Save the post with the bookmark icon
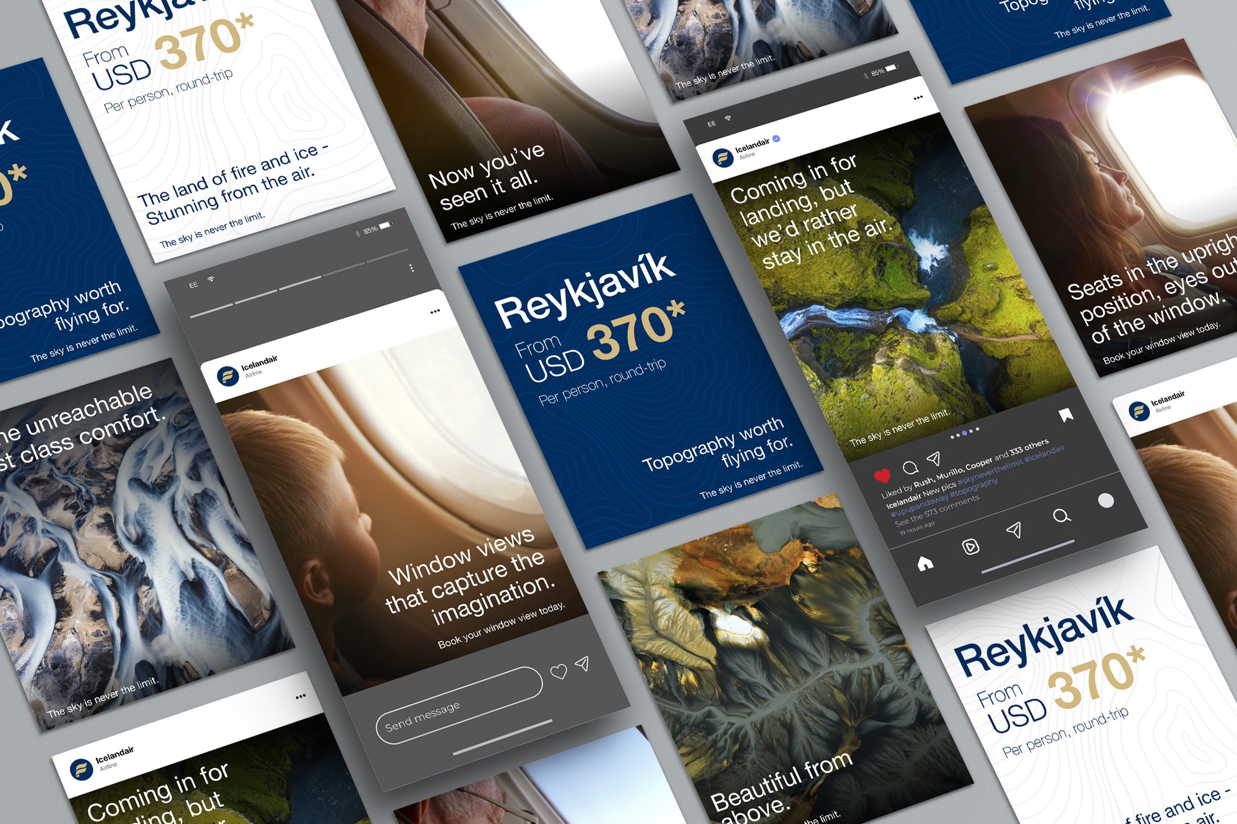1237x824 pixels. tap(1065, 415)
